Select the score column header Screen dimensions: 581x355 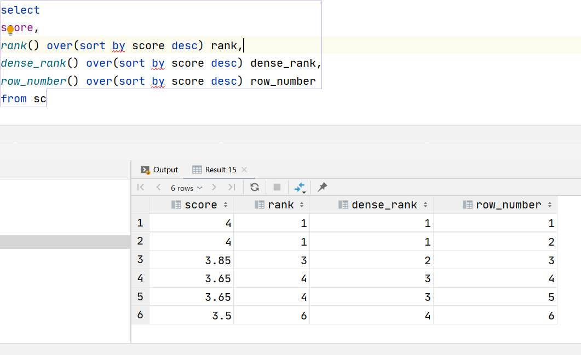click(x=192, y=205)
